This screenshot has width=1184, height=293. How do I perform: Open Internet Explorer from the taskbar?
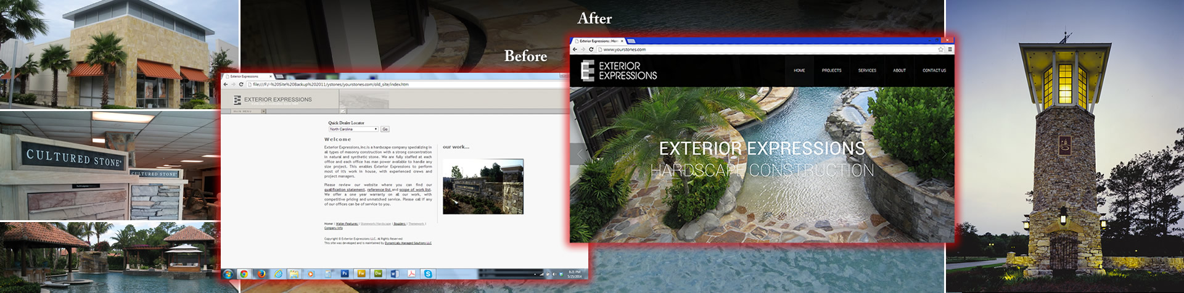[x=278, y=274]
